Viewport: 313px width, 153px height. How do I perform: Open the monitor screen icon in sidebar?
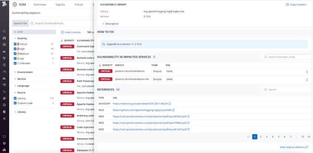pyautogui.click(x=4, y=85)
